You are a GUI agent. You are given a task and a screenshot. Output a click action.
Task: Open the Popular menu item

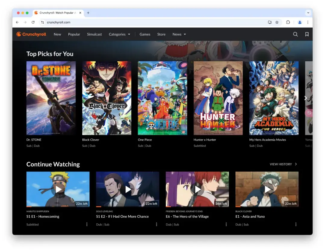(x=74, y=34)
